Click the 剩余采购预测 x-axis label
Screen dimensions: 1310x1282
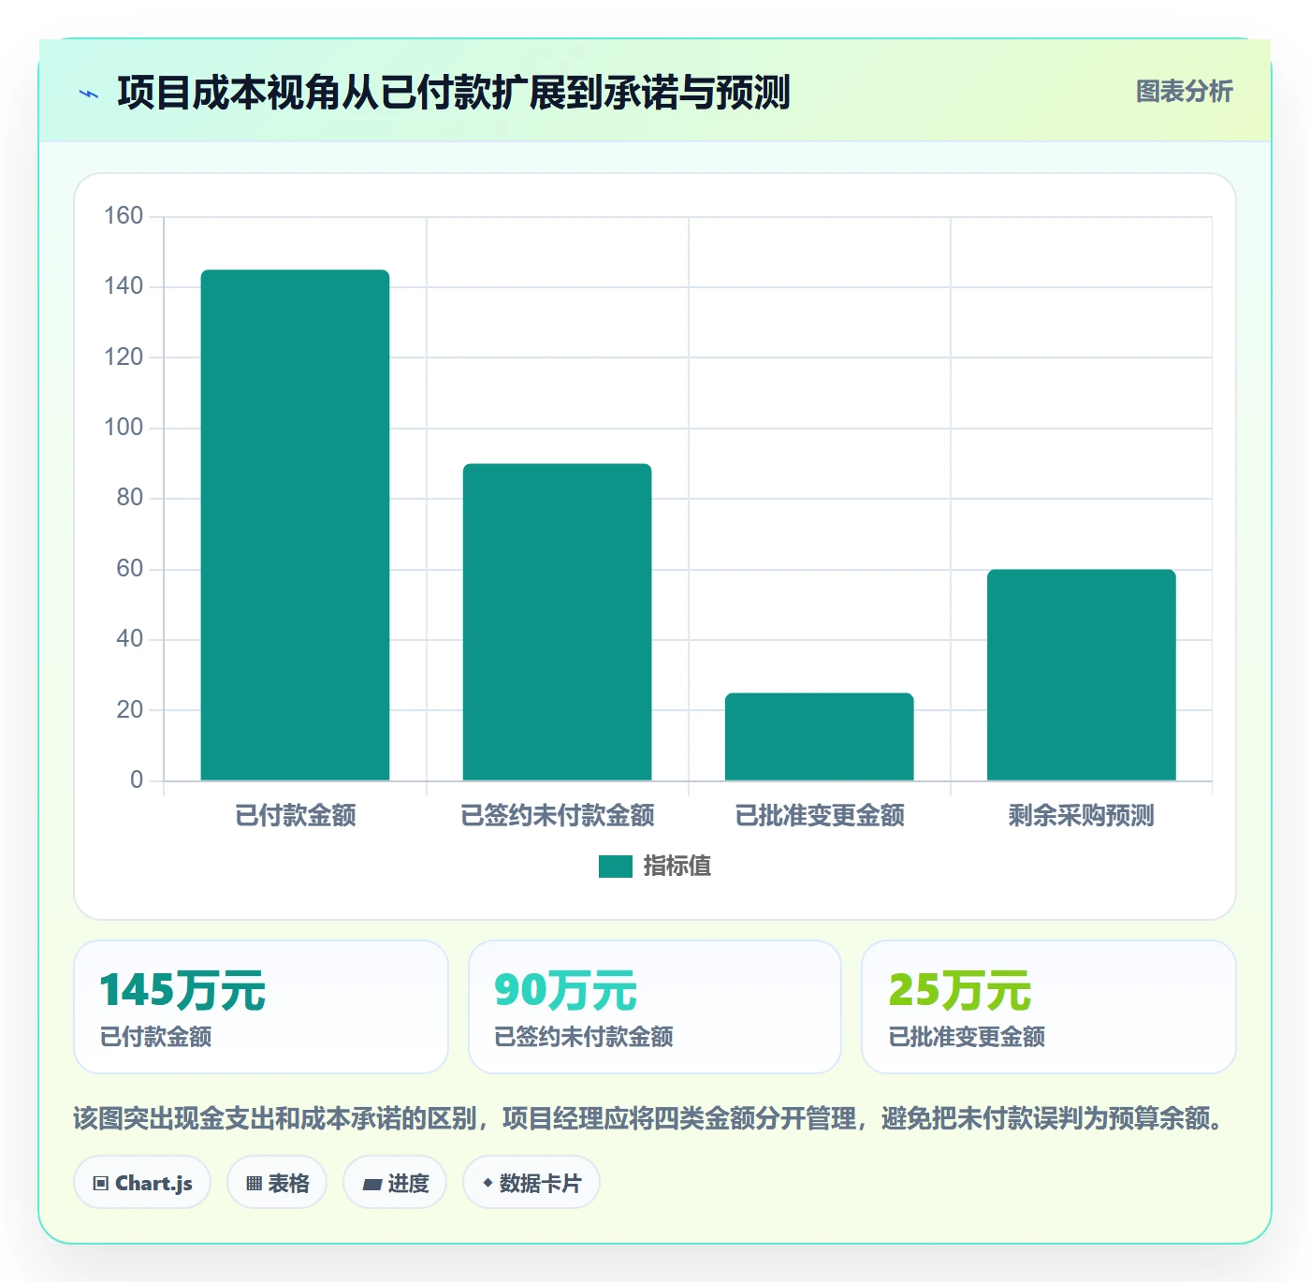click(x=1081, y=815)
